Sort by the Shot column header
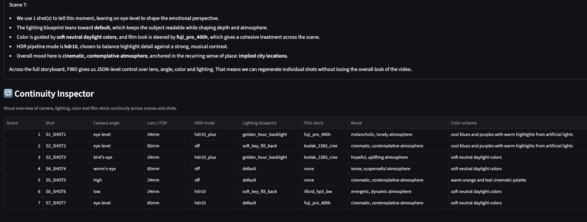 pos(50,123)
